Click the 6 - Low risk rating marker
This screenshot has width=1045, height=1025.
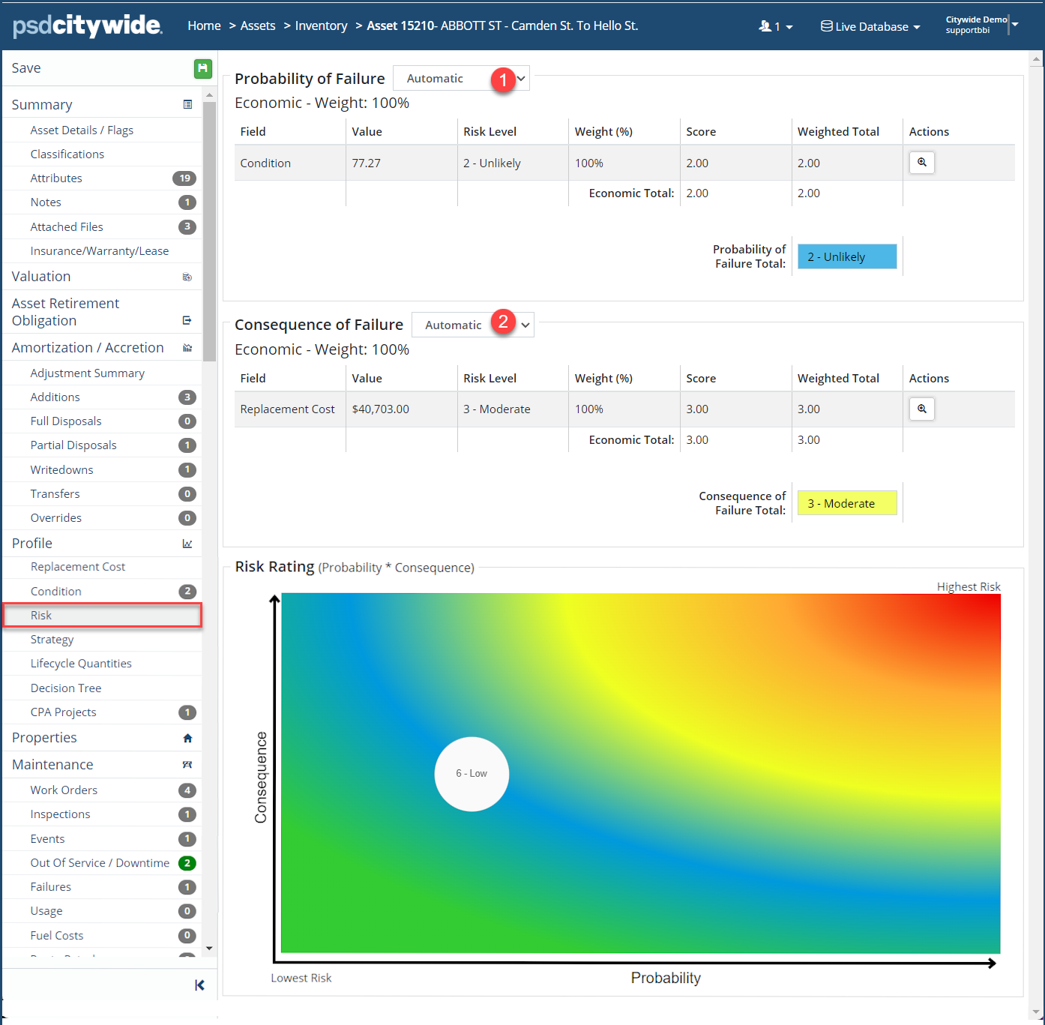[x=472, y=774]
